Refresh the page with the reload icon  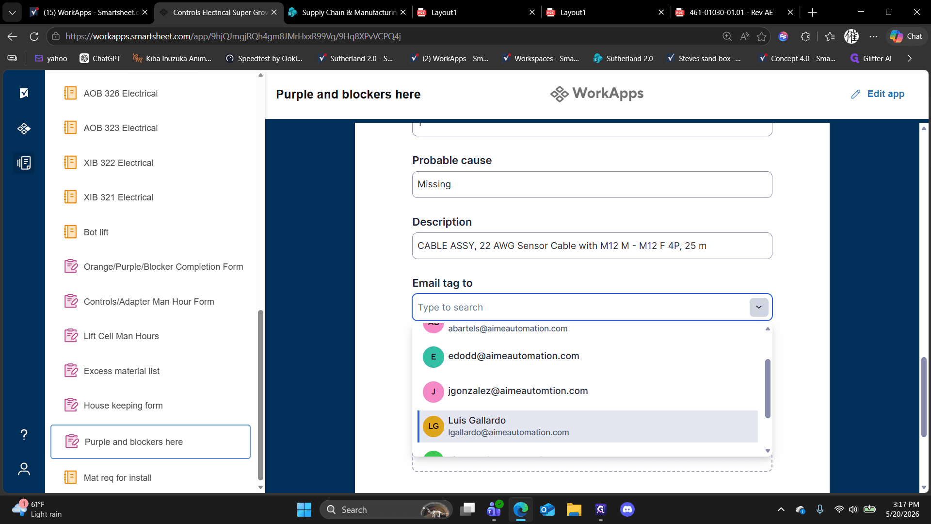click(x=34, y=36)
